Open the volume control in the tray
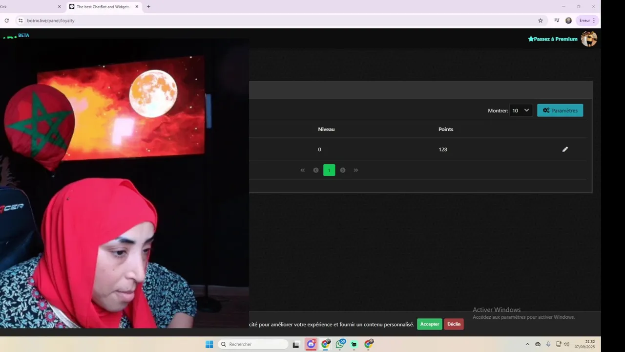The height and width of the screenshot is (352, 625). pyautogui.click(x=566, y=344)
